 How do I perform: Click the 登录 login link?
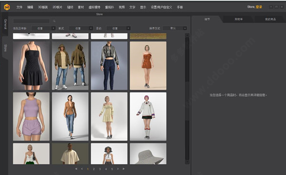click(259, 7)
